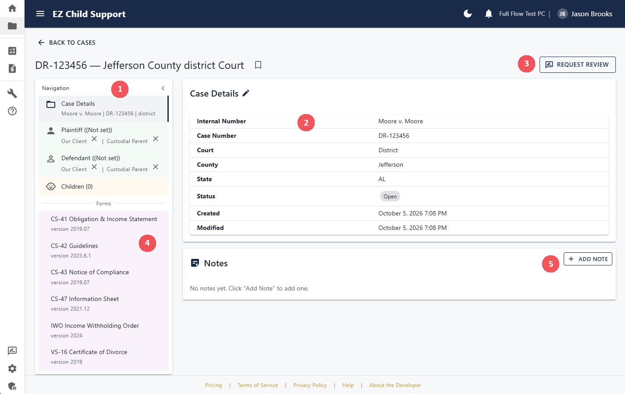Open the Terms of Service link
625x394 pixels.
pyautogui.click(x=258, y=385)
